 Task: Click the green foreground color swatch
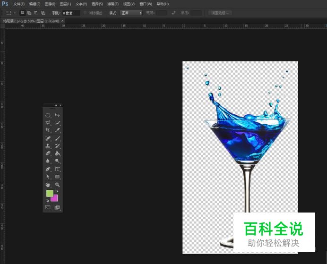coord(50,193)
